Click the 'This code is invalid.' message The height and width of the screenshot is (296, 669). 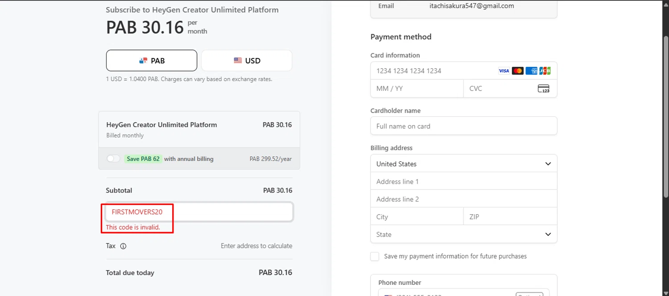(x=133, y=227)
